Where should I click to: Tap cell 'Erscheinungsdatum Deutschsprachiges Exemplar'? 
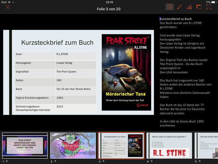click(35, 108)
